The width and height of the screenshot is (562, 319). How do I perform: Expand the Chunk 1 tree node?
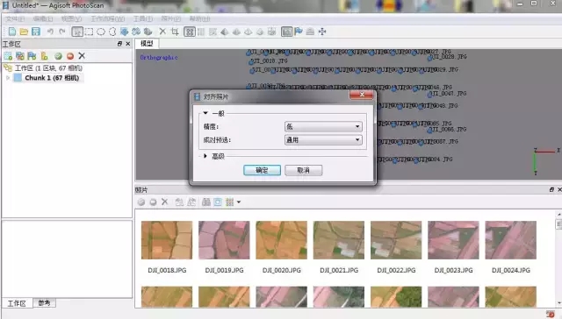(8, 78)
